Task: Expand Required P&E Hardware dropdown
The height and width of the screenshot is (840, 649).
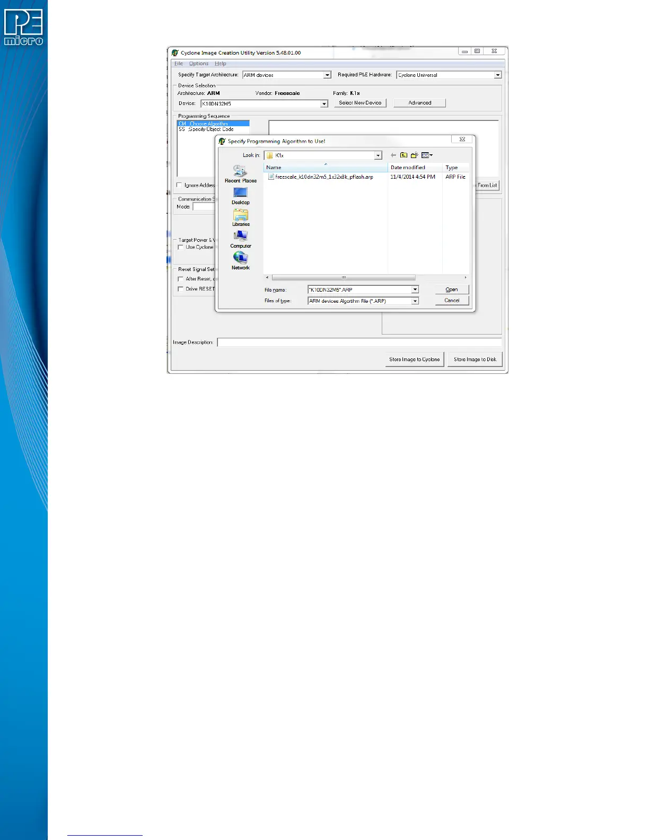Action: (x=497, y=75)
